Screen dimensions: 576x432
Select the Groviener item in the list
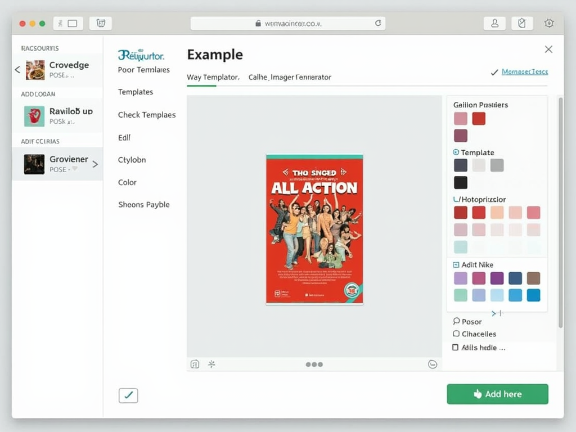[57, 164]
